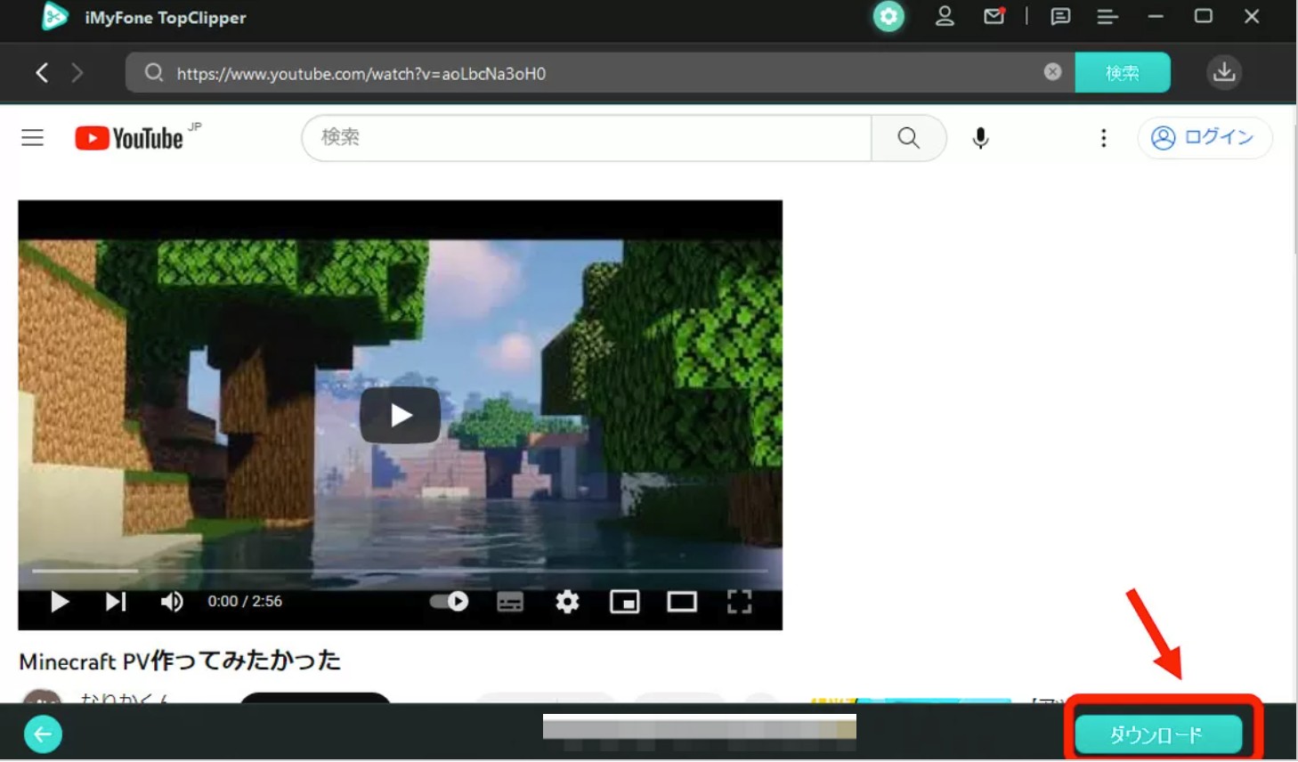This screenshot has width=1298, height=762.
Task: Click the teal 検索 search button
Action: coord(1122,72)
